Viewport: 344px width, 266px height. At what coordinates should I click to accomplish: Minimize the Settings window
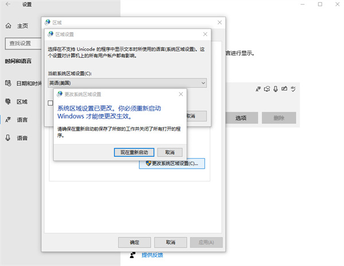click(x=303, y=4)
